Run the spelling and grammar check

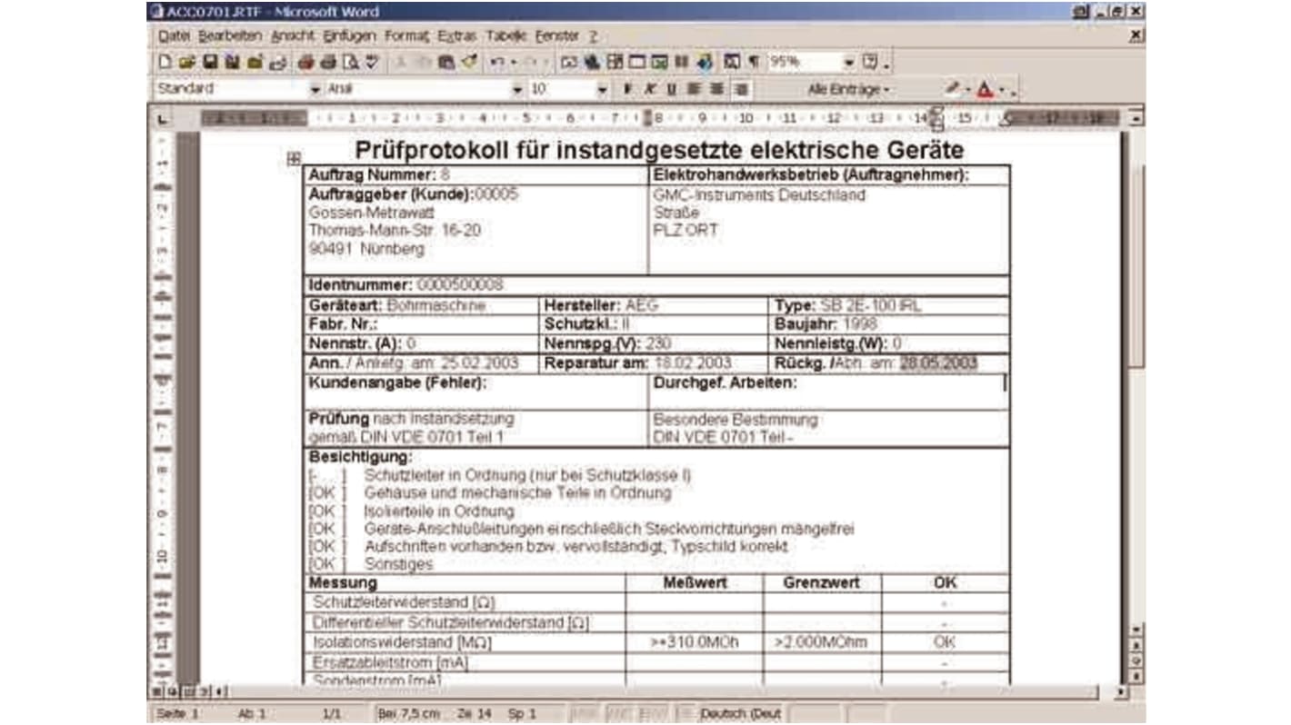pyautogui.click(x=372, y=62)
